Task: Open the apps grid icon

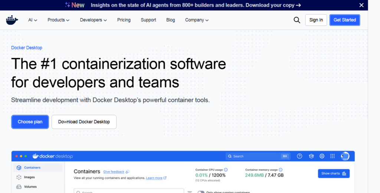Action: coord(332,156)
